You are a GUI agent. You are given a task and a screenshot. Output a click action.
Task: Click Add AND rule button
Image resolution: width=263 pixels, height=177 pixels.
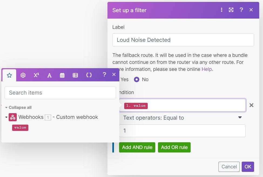[x=137, y=147]
